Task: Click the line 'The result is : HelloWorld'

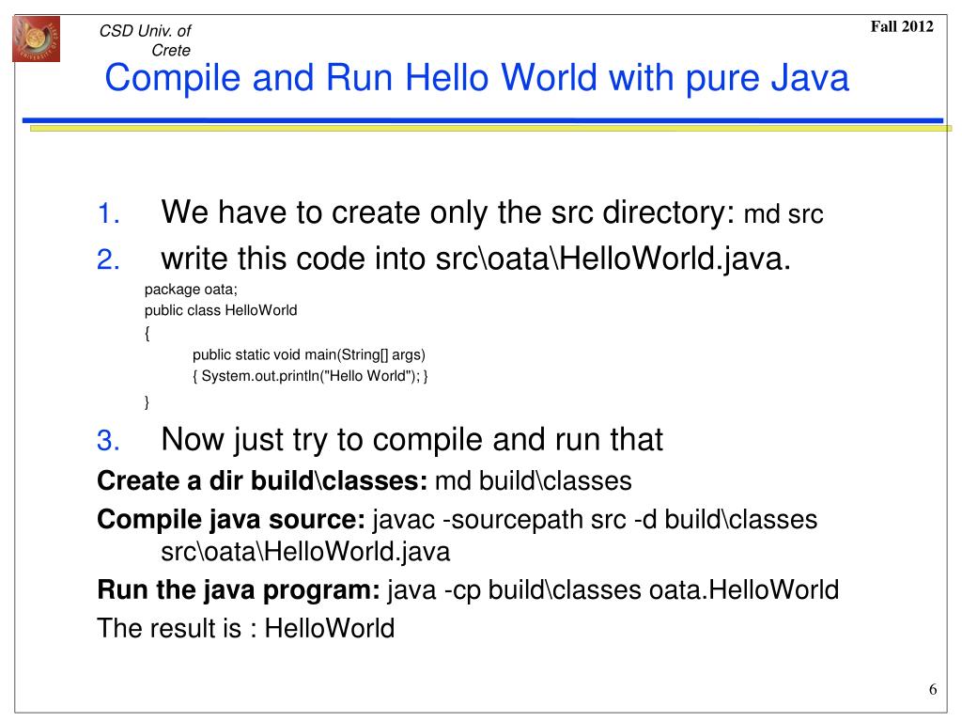Action: pyautogui.click(x=245, y=628)
